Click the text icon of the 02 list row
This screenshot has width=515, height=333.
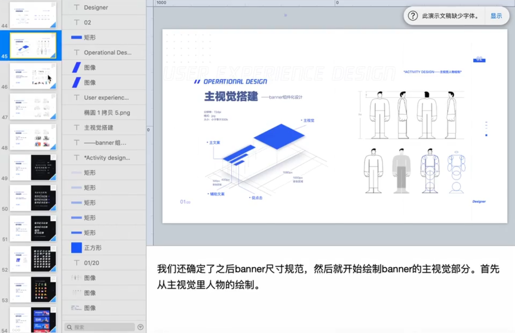pos(76,22)
